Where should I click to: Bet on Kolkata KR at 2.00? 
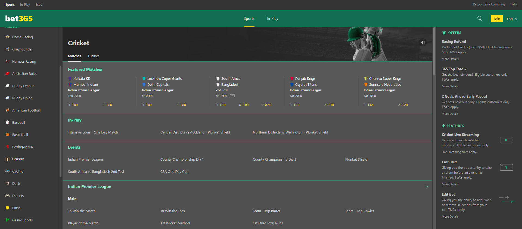(x=73, y=105)
